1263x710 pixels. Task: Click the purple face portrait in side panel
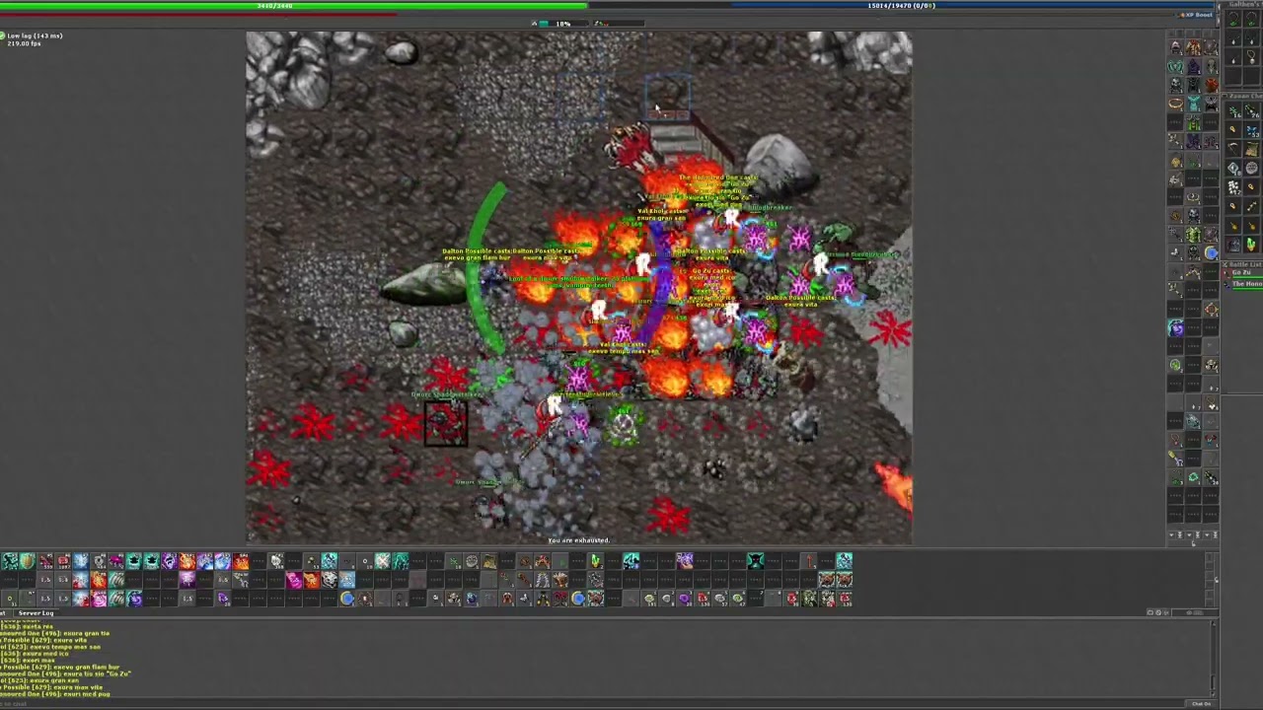click(x=1176, y=328)
